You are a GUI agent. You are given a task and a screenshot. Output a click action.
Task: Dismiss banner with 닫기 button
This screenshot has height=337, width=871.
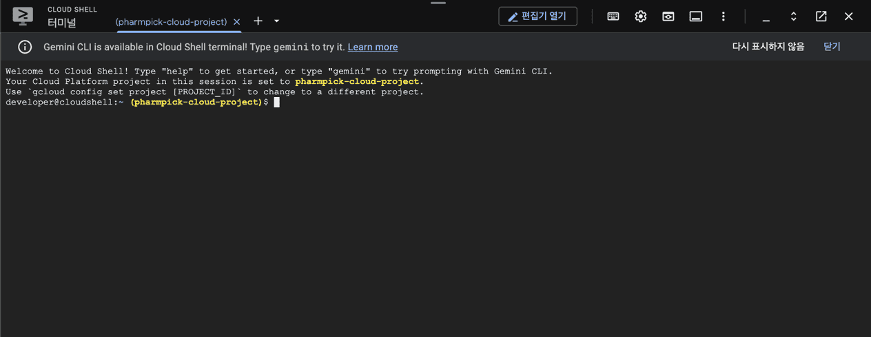(x=832, y=47)
